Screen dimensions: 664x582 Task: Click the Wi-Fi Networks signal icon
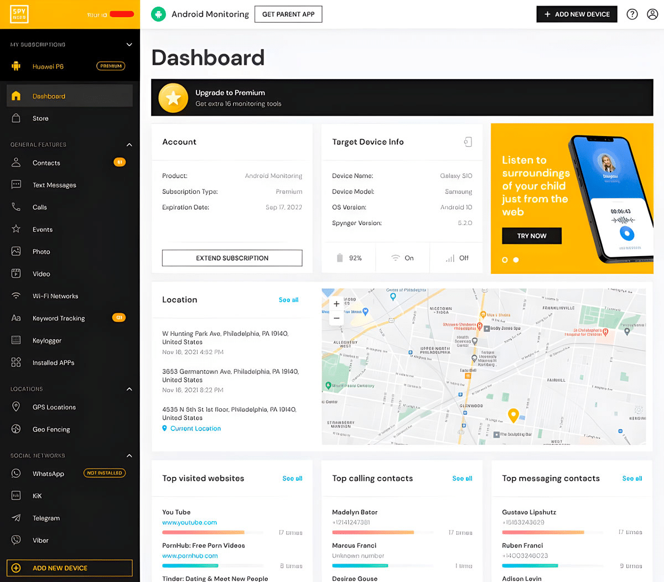pos(16,296)
